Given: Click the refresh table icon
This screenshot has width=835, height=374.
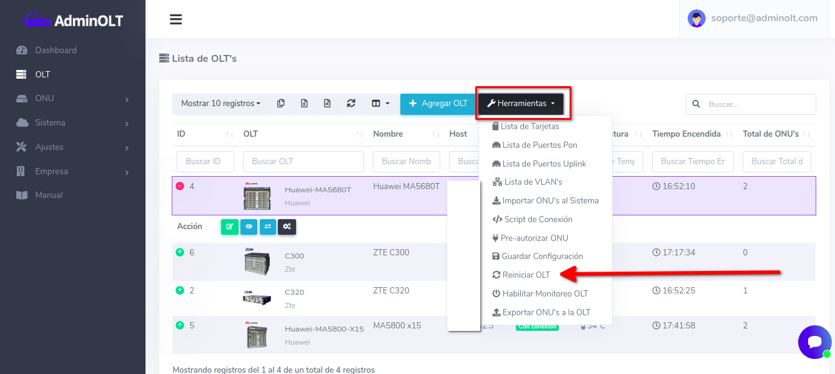Looking at the screenshot, I should (x=351, y=104).
